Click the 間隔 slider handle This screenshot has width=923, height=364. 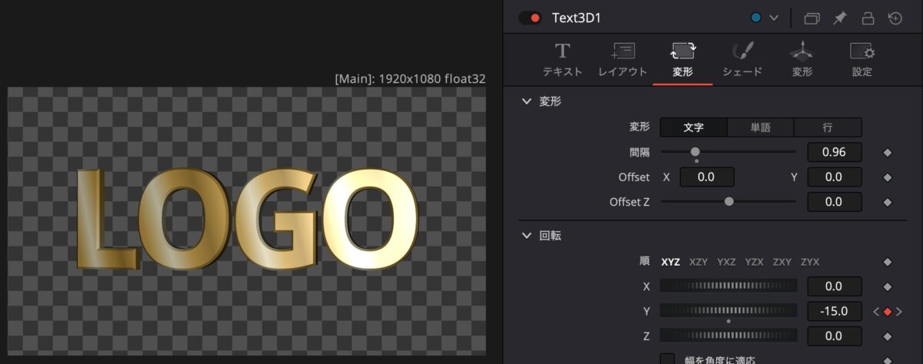coord(695,152)
